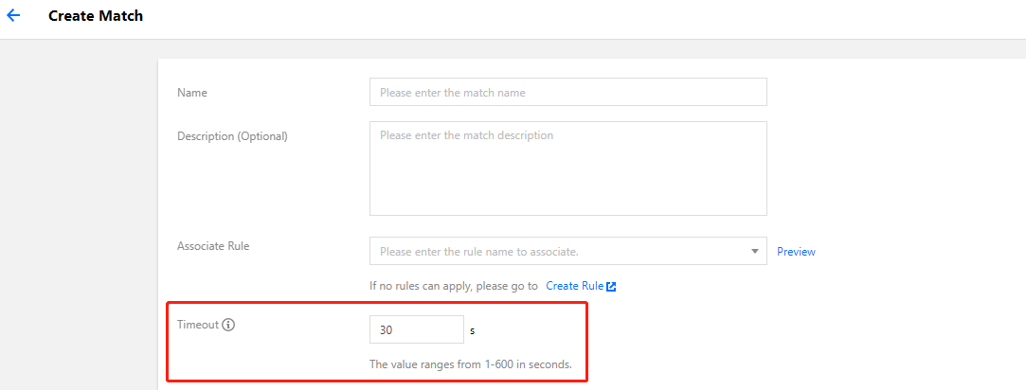The height and width of the screenshot is (390, 1026).
Task: Click into the match description text area
Action: click(568, 168)
